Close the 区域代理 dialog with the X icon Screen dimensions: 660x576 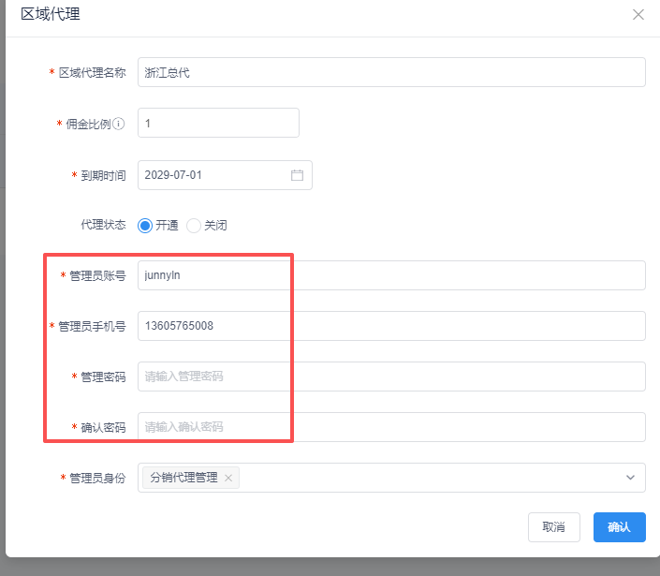pyautogui.click(x=638, y=15)
